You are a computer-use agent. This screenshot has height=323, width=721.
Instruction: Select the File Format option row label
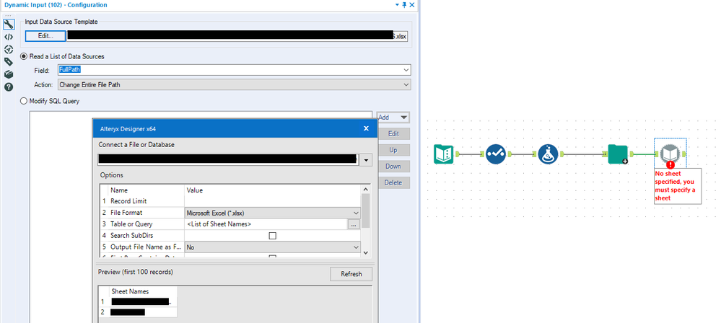tap(126, 213)
